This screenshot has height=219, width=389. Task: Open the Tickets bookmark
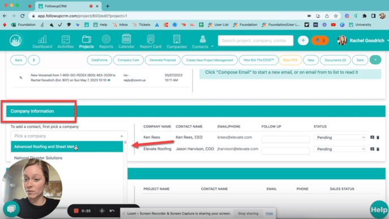pos(141,24)
